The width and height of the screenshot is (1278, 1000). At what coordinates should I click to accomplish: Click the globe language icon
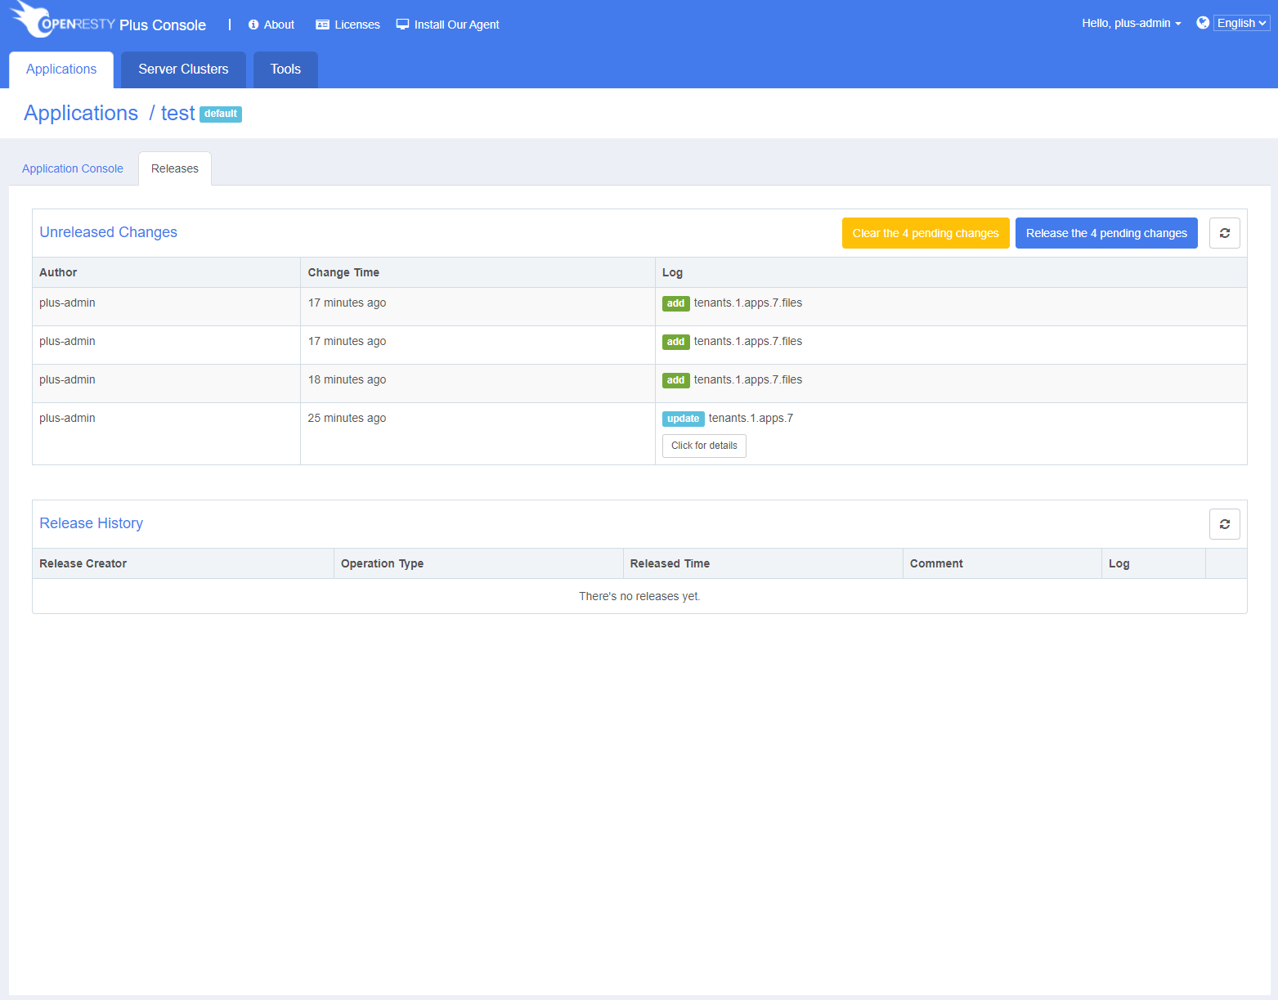(1203, 23)
